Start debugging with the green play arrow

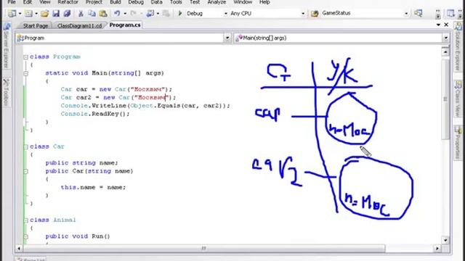point(180,13)
